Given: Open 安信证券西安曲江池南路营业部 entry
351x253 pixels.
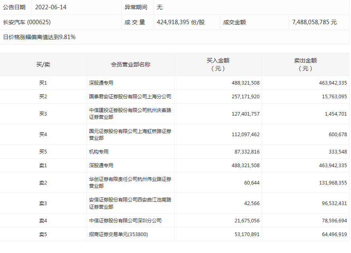Looking at the screenshot, I should click(130, 203).
